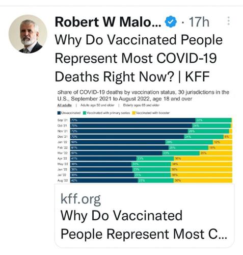Open the three-dot more options menu
243x255 pixels.
[229, 21]
